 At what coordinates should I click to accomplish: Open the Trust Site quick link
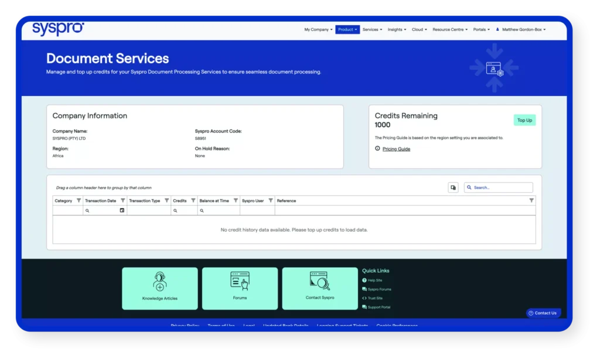click(376, 298)
